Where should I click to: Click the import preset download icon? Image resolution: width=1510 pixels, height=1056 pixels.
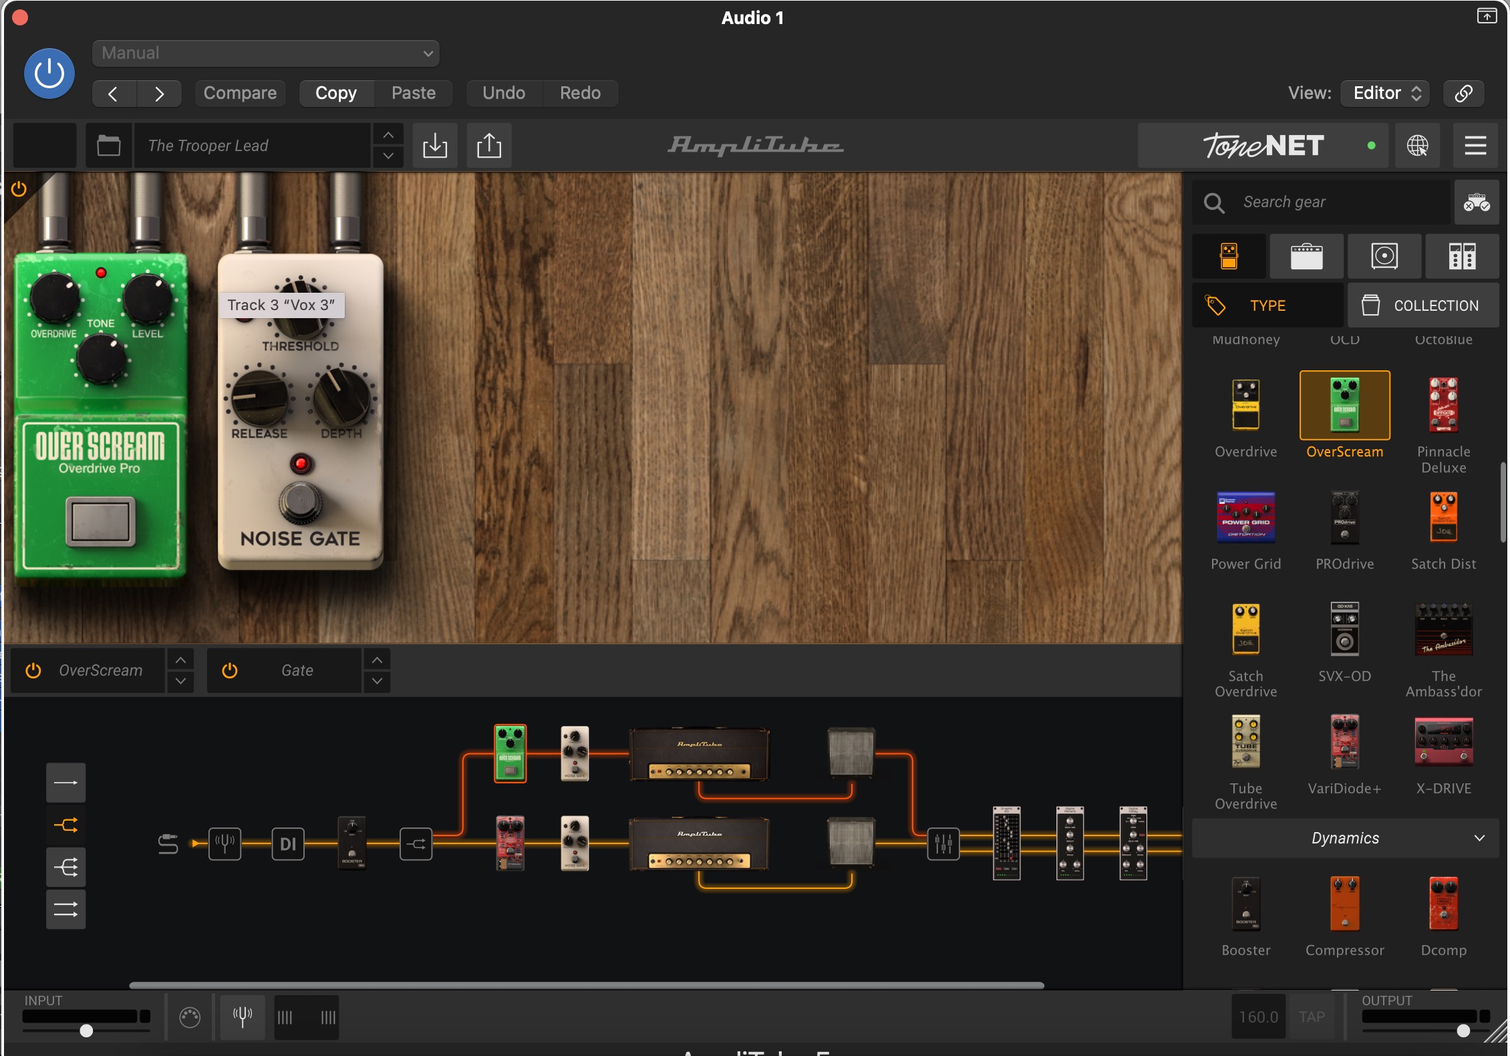click(435, 145)
